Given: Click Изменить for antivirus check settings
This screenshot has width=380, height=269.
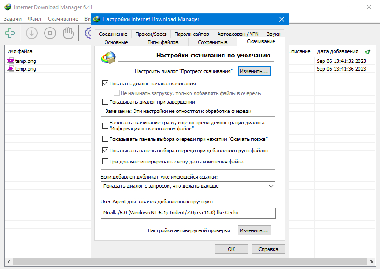Looking at the screenshot, I should 254,230.
